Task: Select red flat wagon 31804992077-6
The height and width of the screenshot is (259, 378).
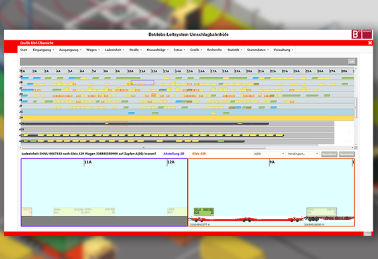Action: tap(245, 219)
